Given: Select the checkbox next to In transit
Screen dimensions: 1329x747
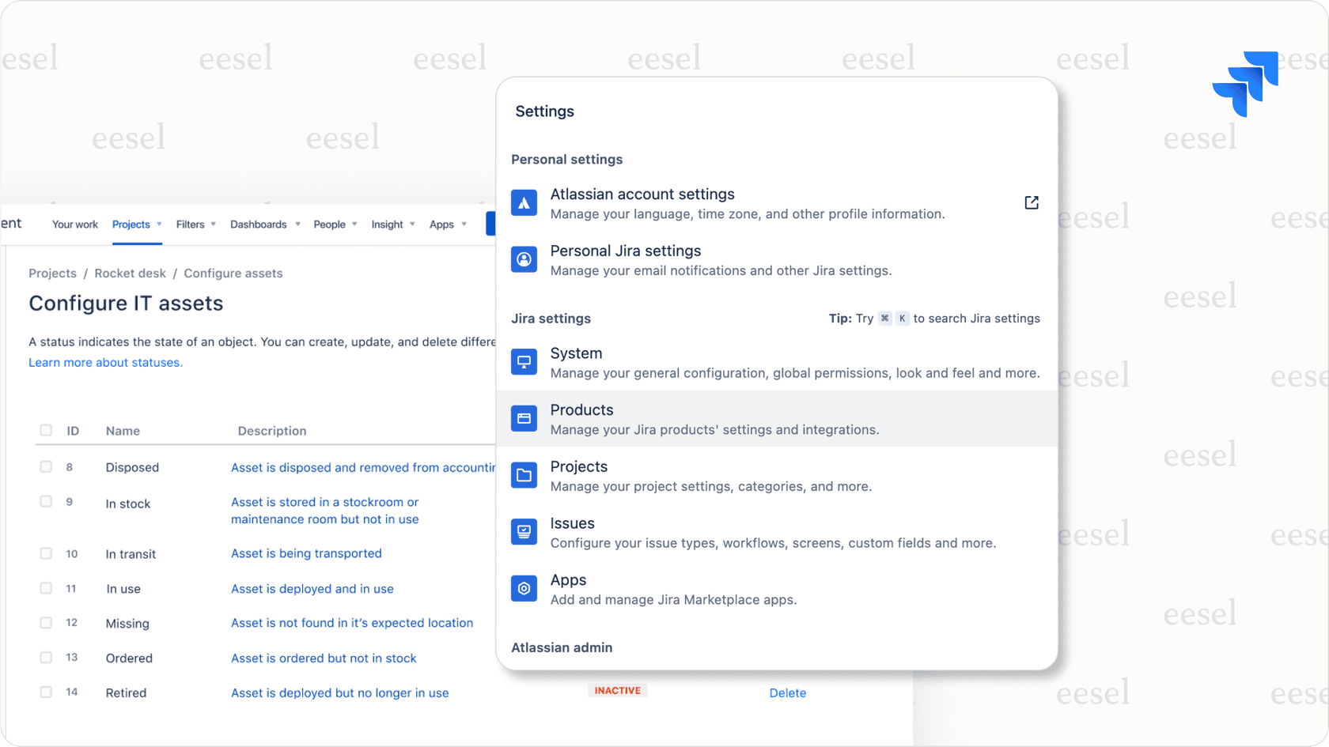Looking at the screenshot, I should coord(46,553).
